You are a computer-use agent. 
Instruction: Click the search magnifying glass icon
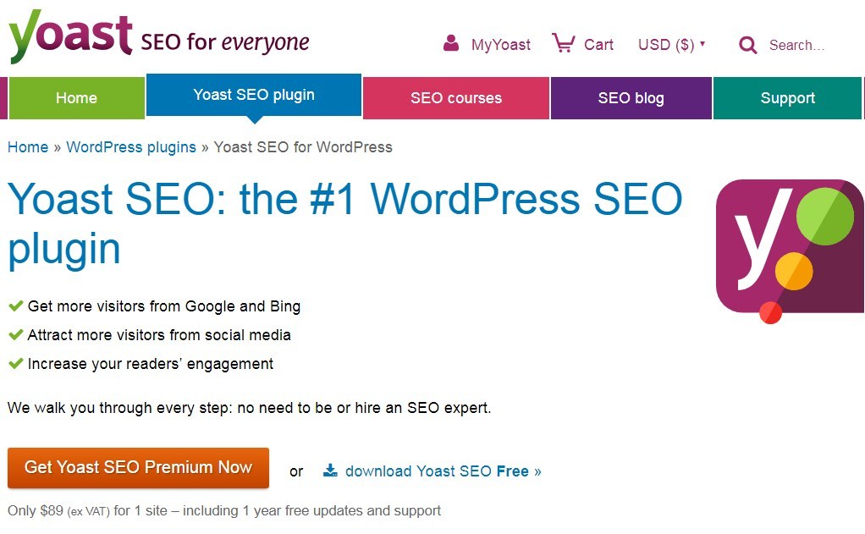click(747, 45)
